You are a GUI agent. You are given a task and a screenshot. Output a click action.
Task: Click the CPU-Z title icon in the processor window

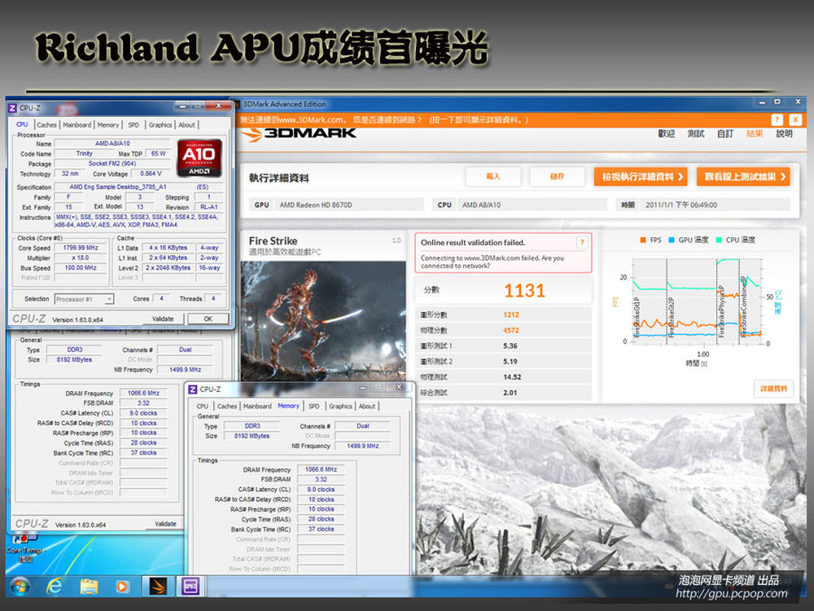[x=12, y=108]
